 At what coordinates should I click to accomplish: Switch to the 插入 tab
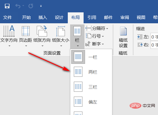(43, 18)
